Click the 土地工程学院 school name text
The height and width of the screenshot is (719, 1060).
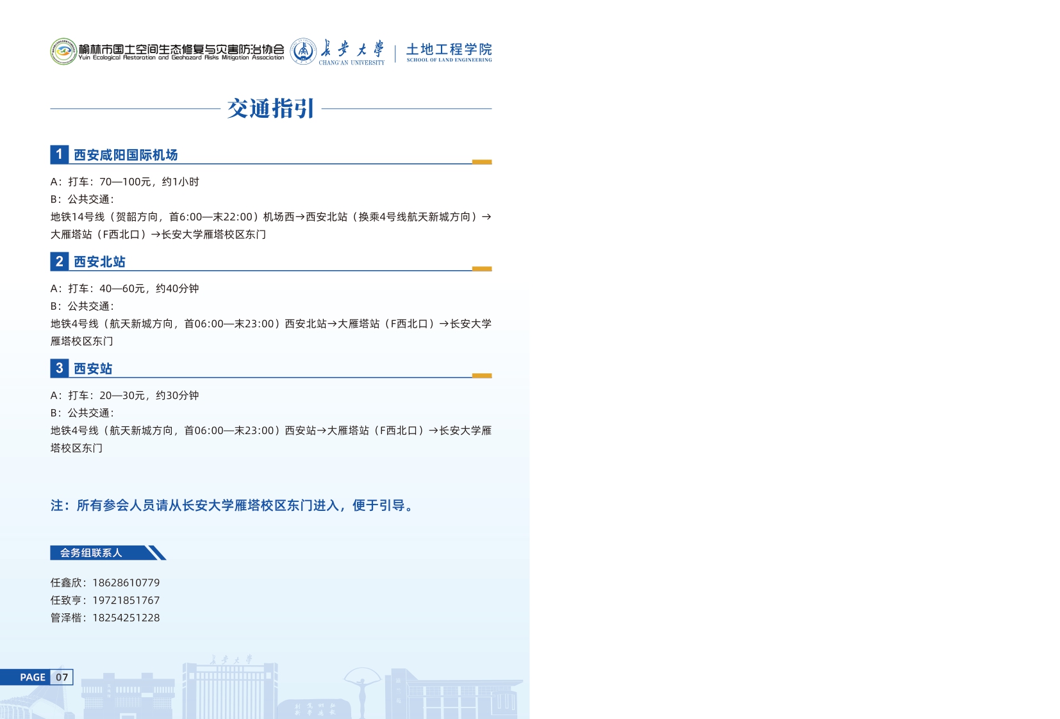(449, 50)
